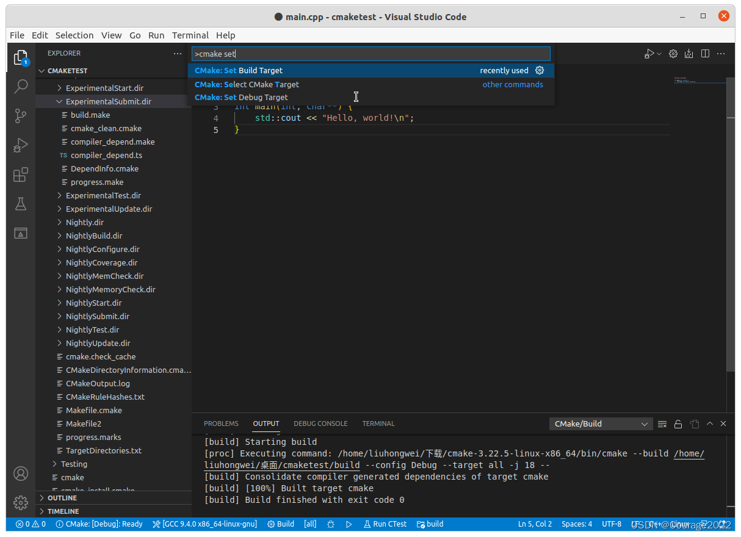741x537 pixels.
Task: Open the Testing flask view
Action: 21,204
